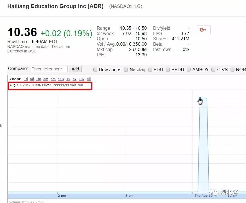246x203 pixels.
Task: Show All chart history
Action: (x=89, y=79)
